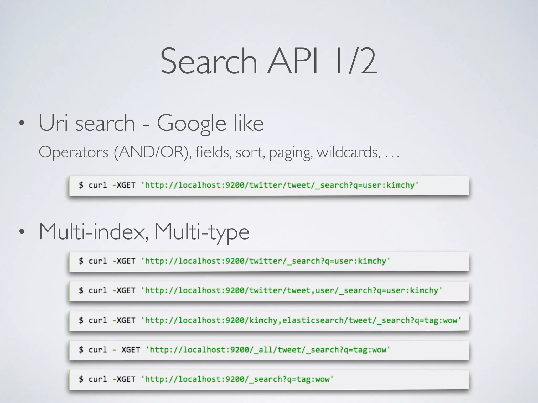Click the twitter/tweet,user/_search URL
Screen dimensions: 538x403
[x=292, y=290]
